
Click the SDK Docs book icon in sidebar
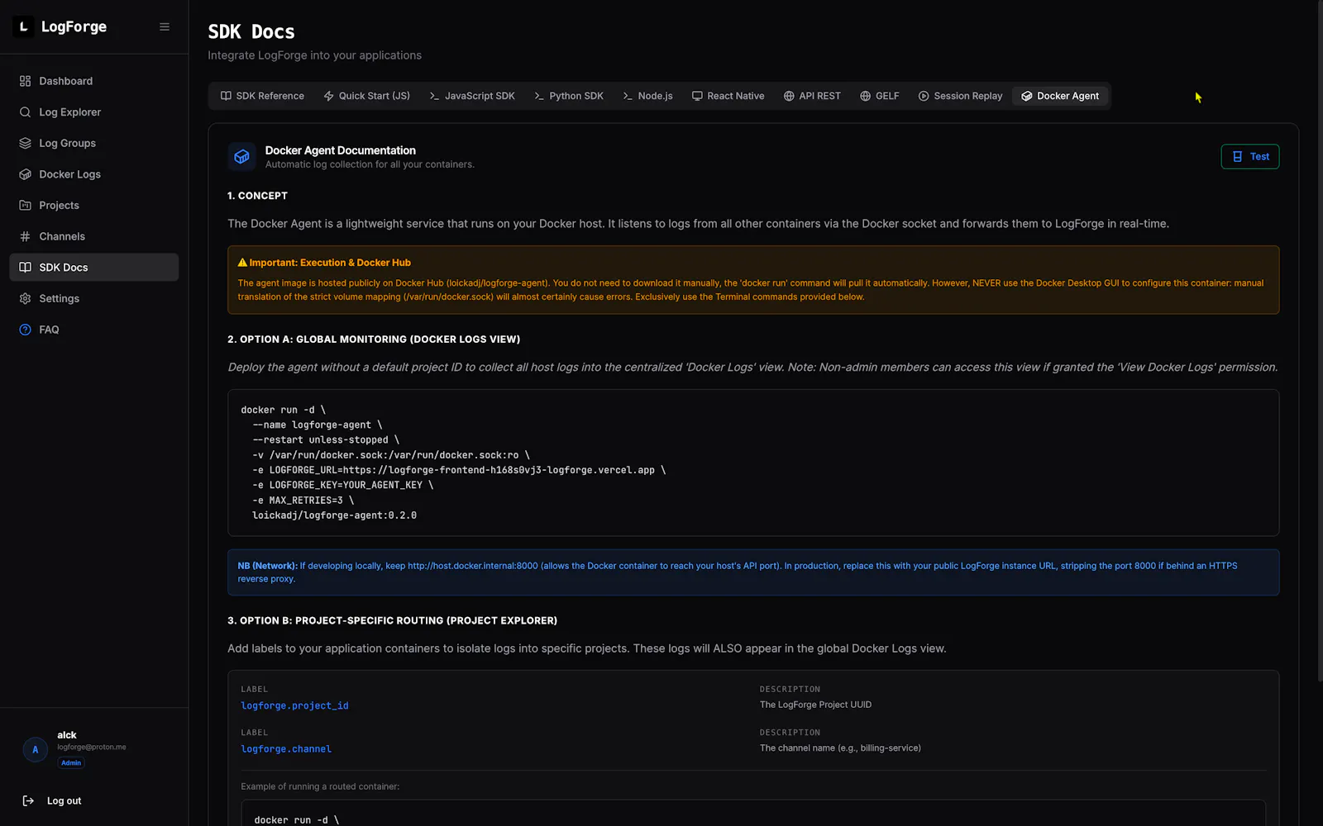pos(25,268)
